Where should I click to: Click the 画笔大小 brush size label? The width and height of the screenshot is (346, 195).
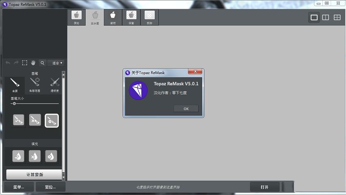[17, 98]
